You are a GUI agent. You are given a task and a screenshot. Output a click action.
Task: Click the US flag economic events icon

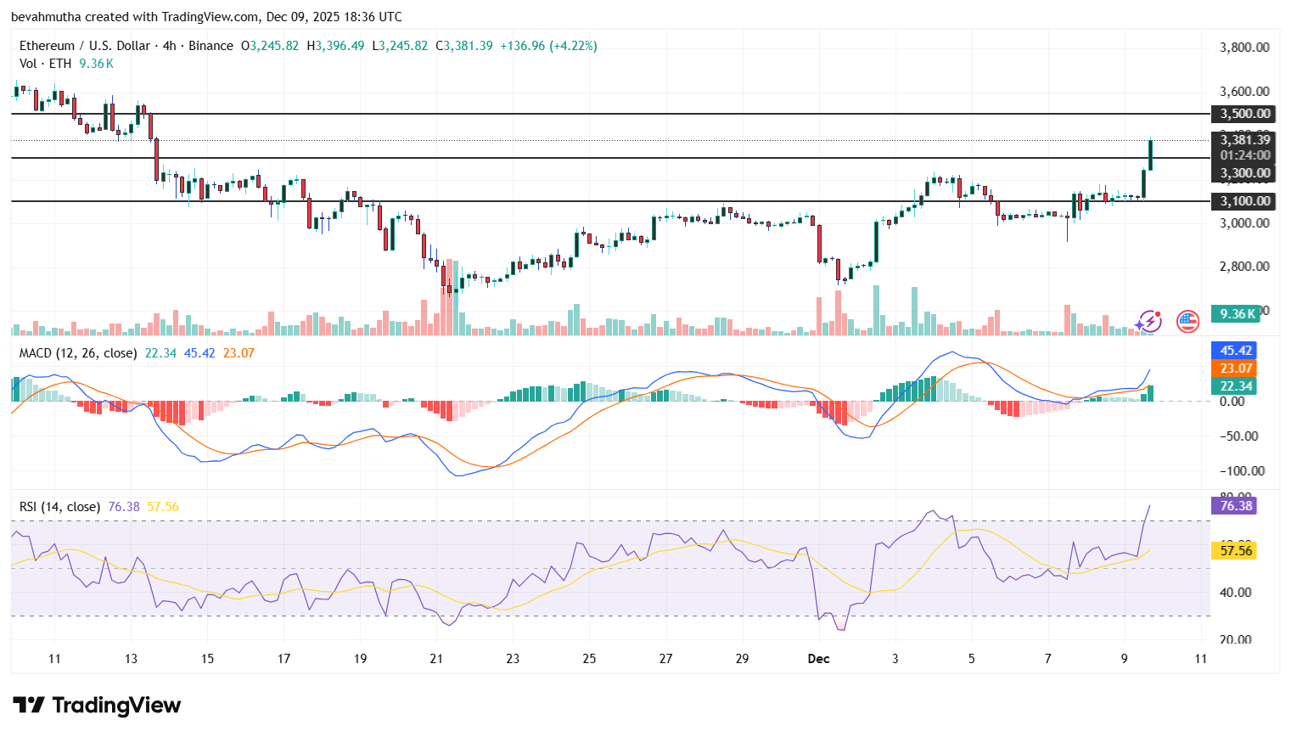pos(1187,322)
